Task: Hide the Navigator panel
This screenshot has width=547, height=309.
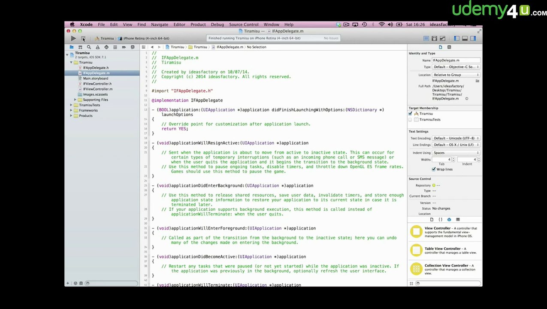Action: (x=456, y=39)
